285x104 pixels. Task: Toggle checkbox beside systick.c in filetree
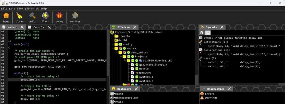click(x=137, y=77)
